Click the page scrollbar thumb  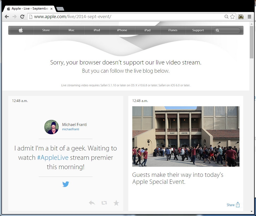click(x=251, y=42)
